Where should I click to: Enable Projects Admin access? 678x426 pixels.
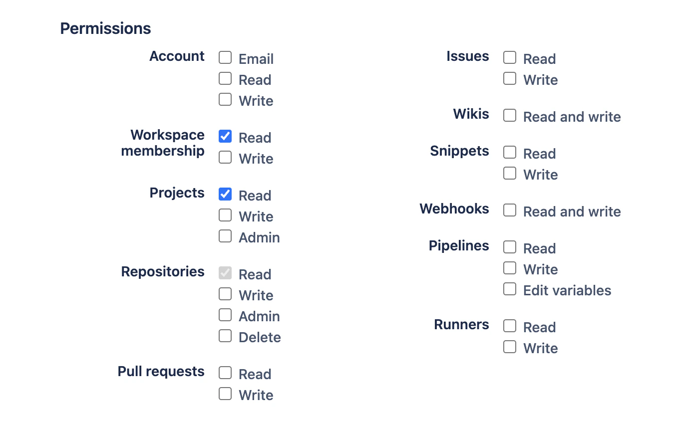[x=225, y=236]
